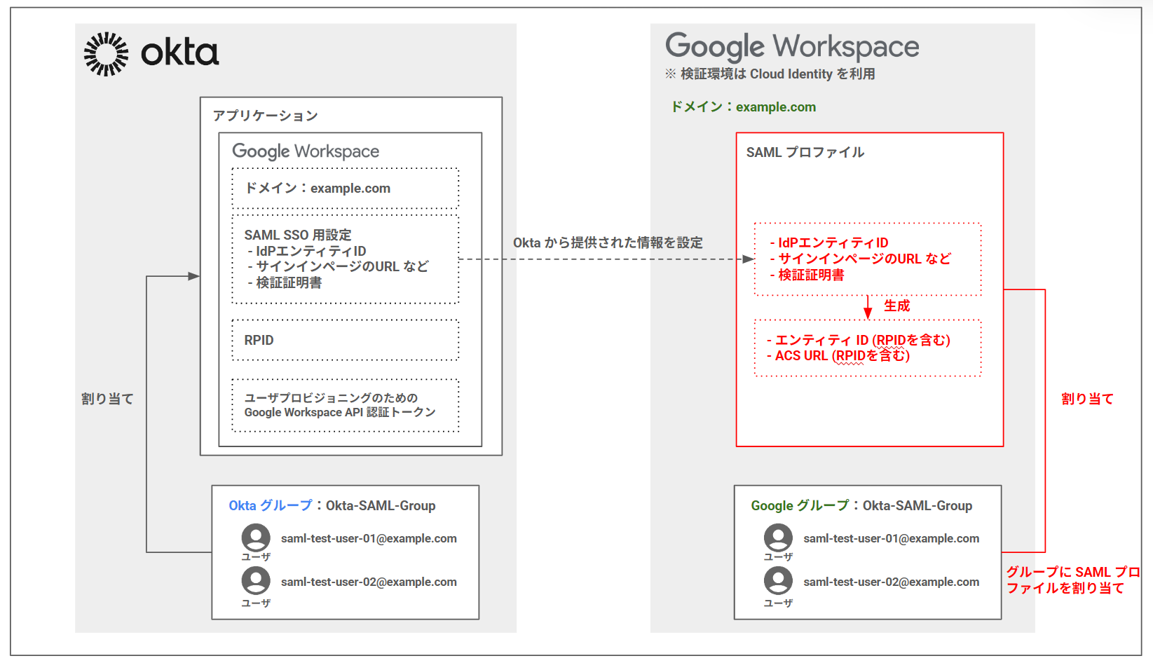
Task: Click the SAML SSO 用設定 box
Action: (x=345, y=258)
